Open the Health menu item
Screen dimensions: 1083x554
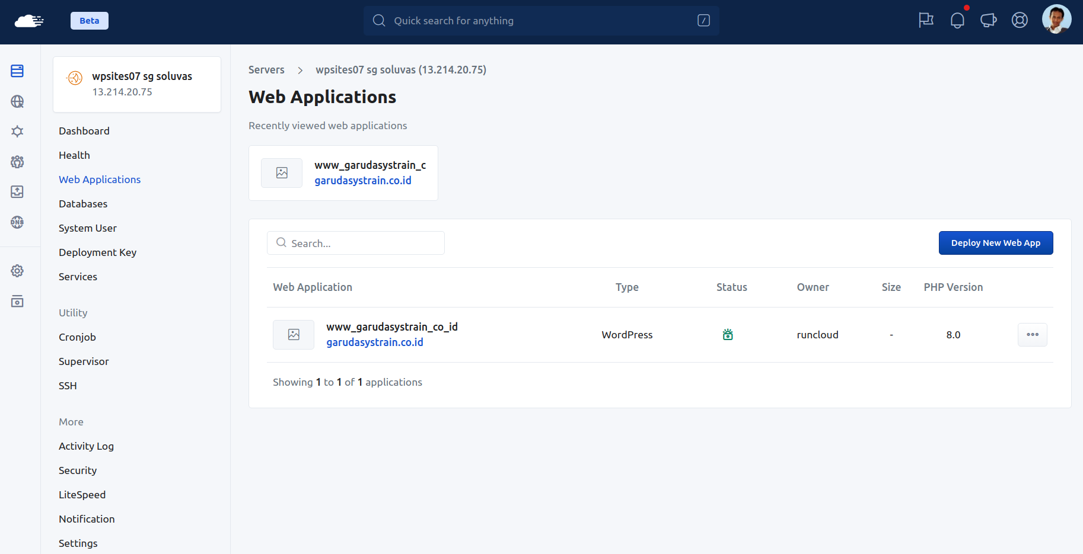click(x=74, y=155)
